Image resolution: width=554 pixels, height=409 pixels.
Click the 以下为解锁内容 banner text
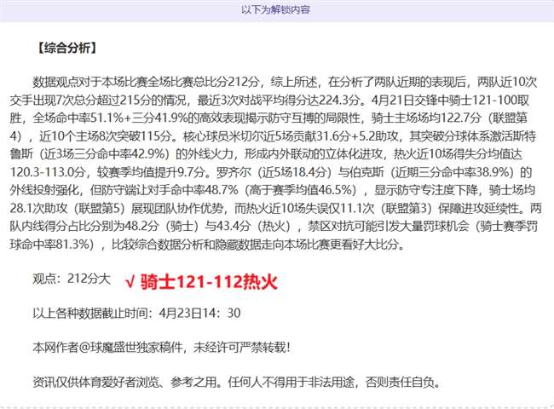pyautogui.click(x=275, y=9)
